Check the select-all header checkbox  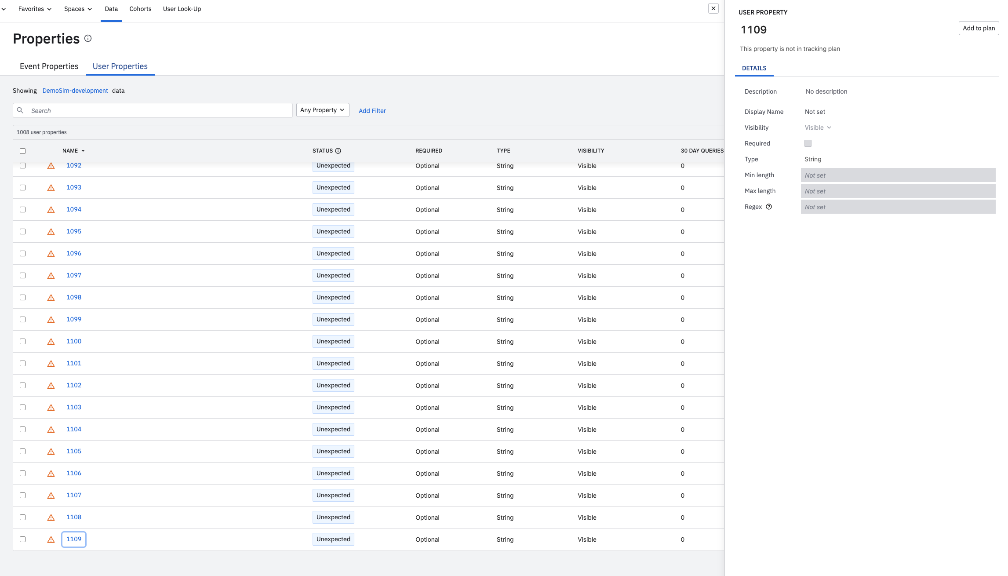click(23, 151)
